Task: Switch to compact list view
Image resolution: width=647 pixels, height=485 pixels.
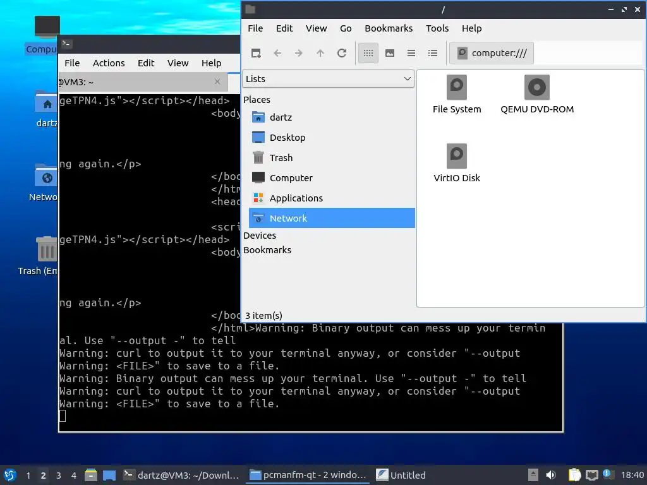Action: (411, 53)
